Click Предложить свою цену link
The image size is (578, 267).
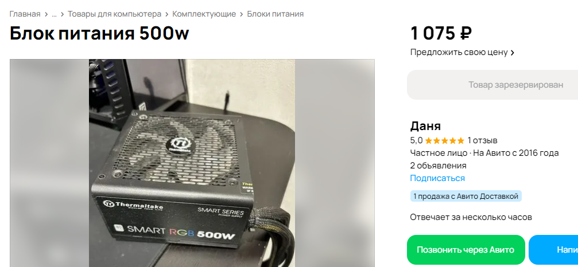point(459,52)
